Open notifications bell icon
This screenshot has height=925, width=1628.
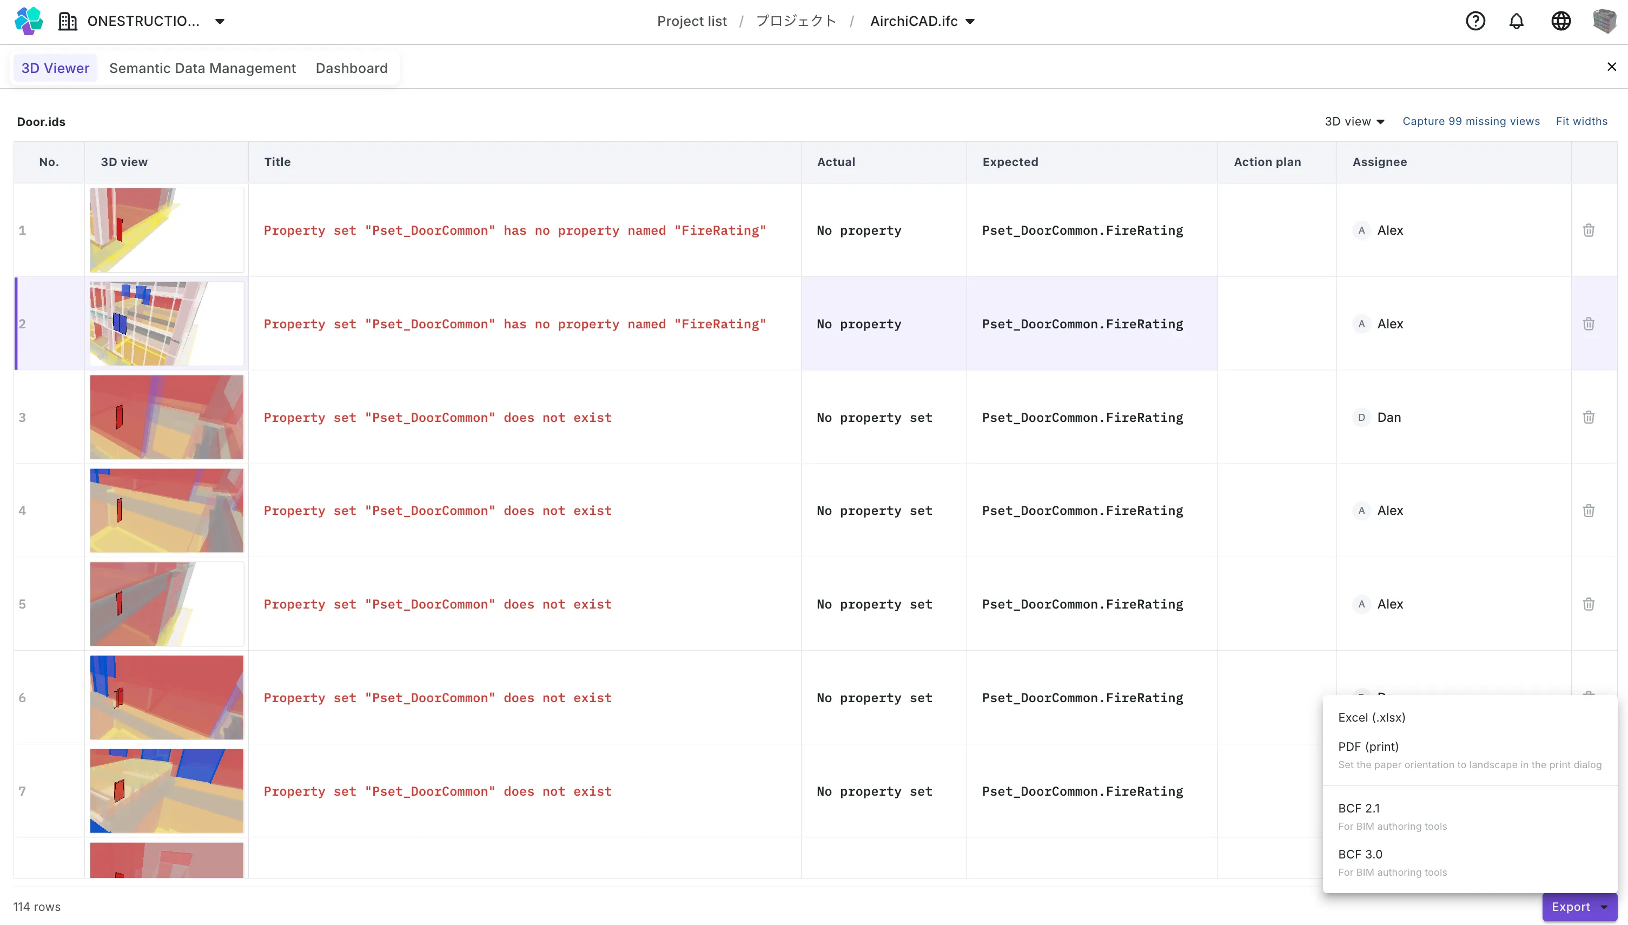tap(1516, 21)
